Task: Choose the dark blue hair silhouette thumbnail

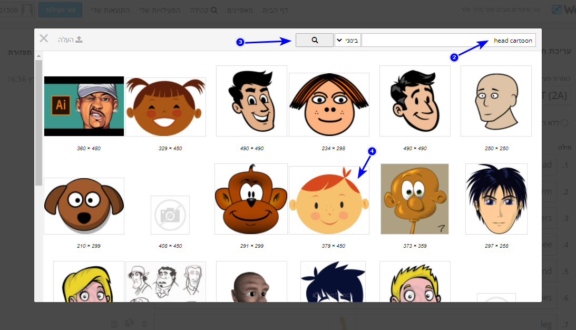Action: (333, 282)
